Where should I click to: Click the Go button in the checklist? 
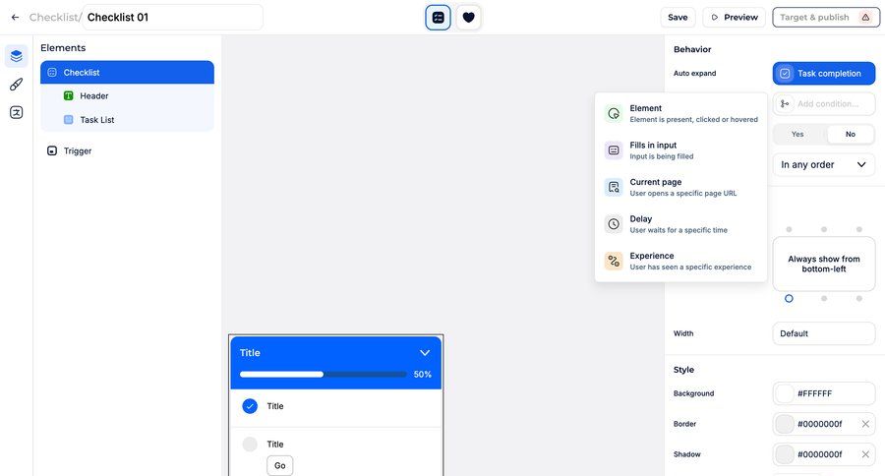pos(280,466)
